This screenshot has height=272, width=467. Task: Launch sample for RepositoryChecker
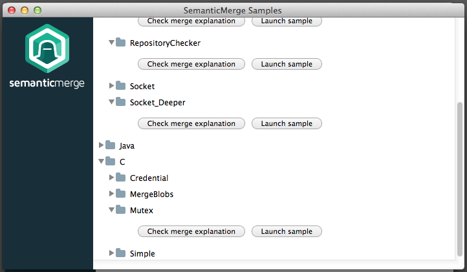287,64
